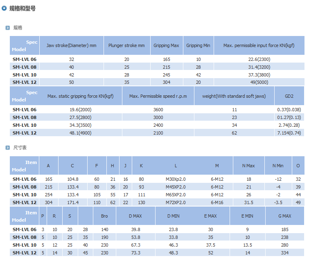Image resolution: width=309 pixels, height=263 pixels.
Task: Click the thread value M30Xp2.0
Action: click(176, 179)
